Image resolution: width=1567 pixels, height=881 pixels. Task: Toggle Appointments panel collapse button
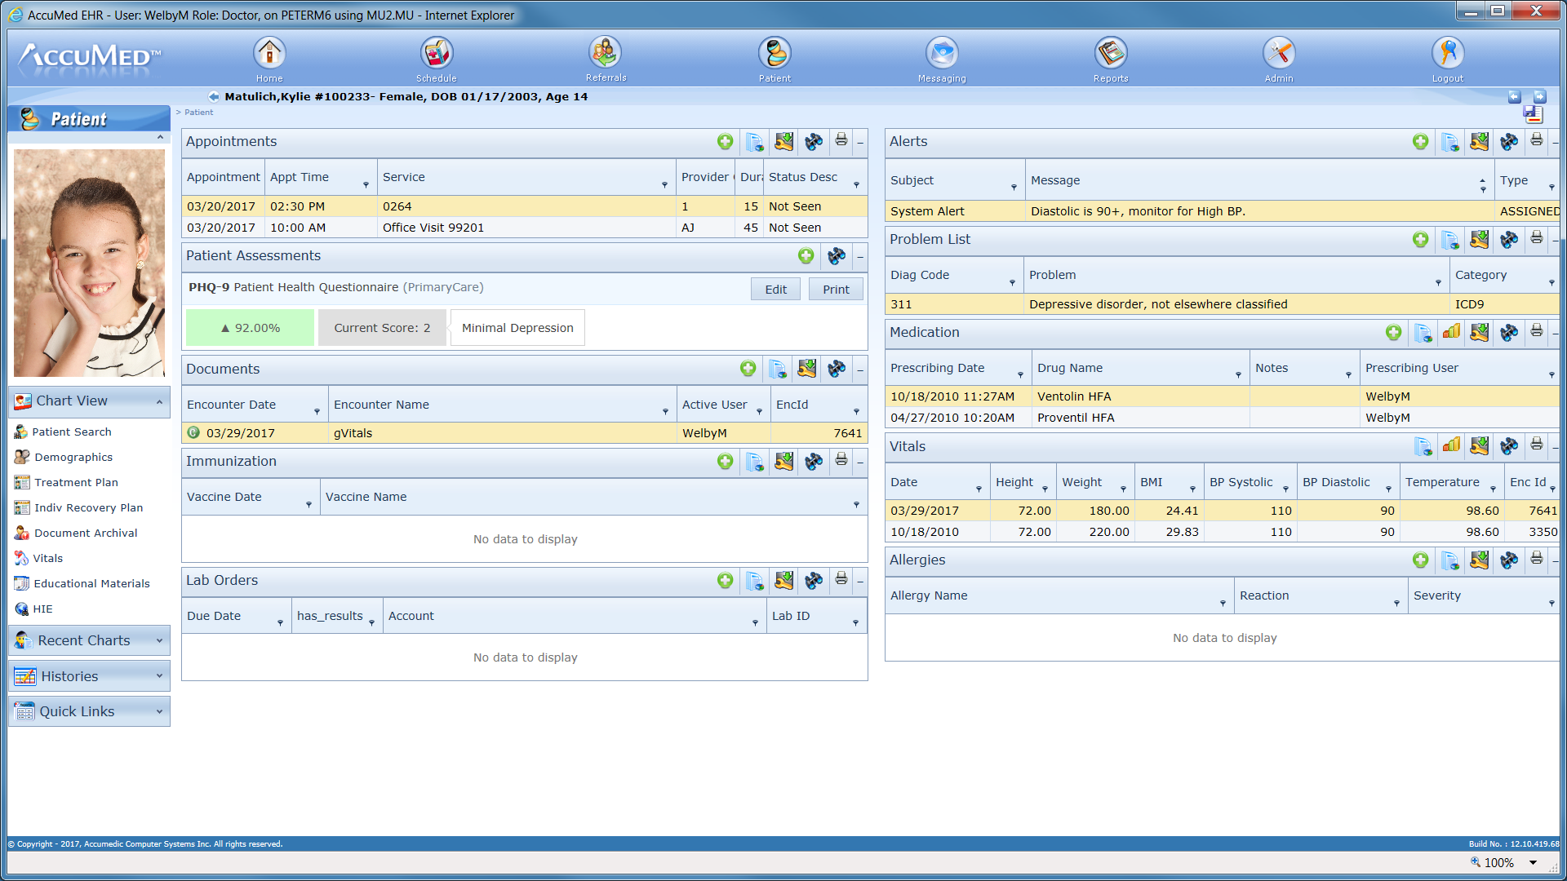pyautogui.click(x=861, y=142)
